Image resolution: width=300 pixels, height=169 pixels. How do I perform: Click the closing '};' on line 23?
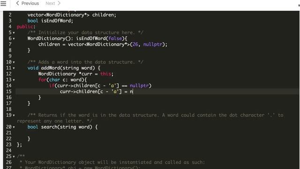pos(19,145)
